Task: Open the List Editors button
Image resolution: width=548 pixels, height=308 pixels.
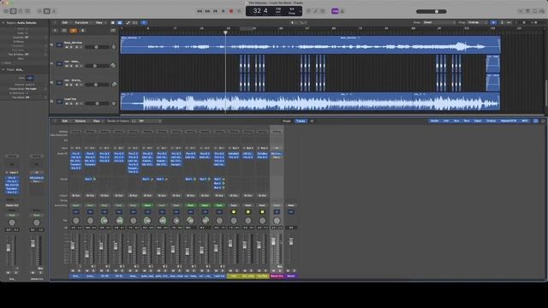Action: 521,11
